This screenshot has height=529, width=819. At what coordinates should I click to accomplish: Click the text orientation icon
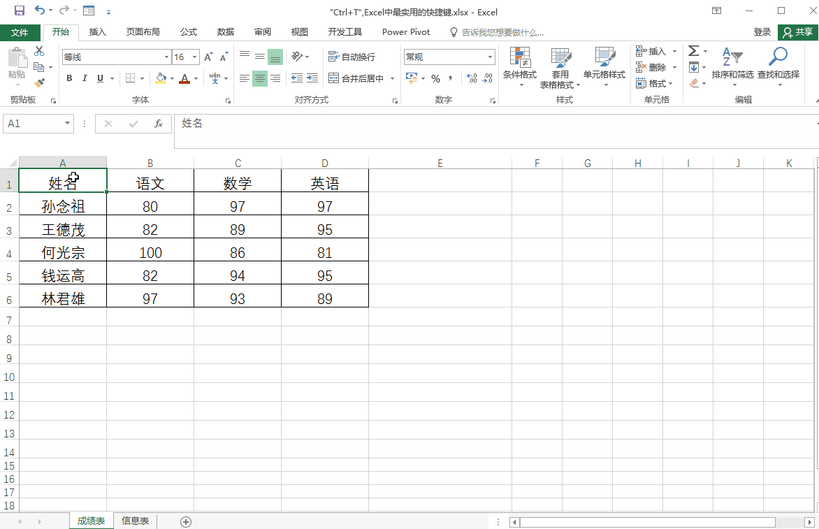point(297,56)
